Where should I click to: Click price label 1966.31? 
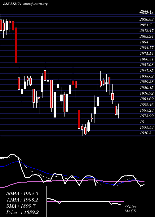coord(147,59)
